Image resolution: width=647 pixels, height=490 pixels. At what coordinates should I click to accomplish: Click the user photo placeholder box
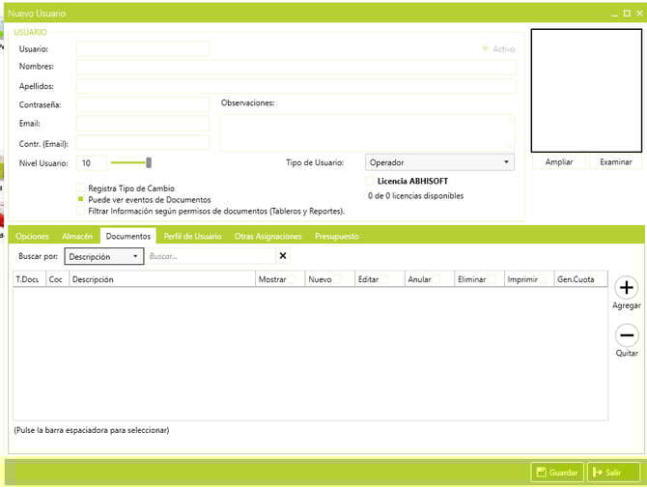coord(585,90)
